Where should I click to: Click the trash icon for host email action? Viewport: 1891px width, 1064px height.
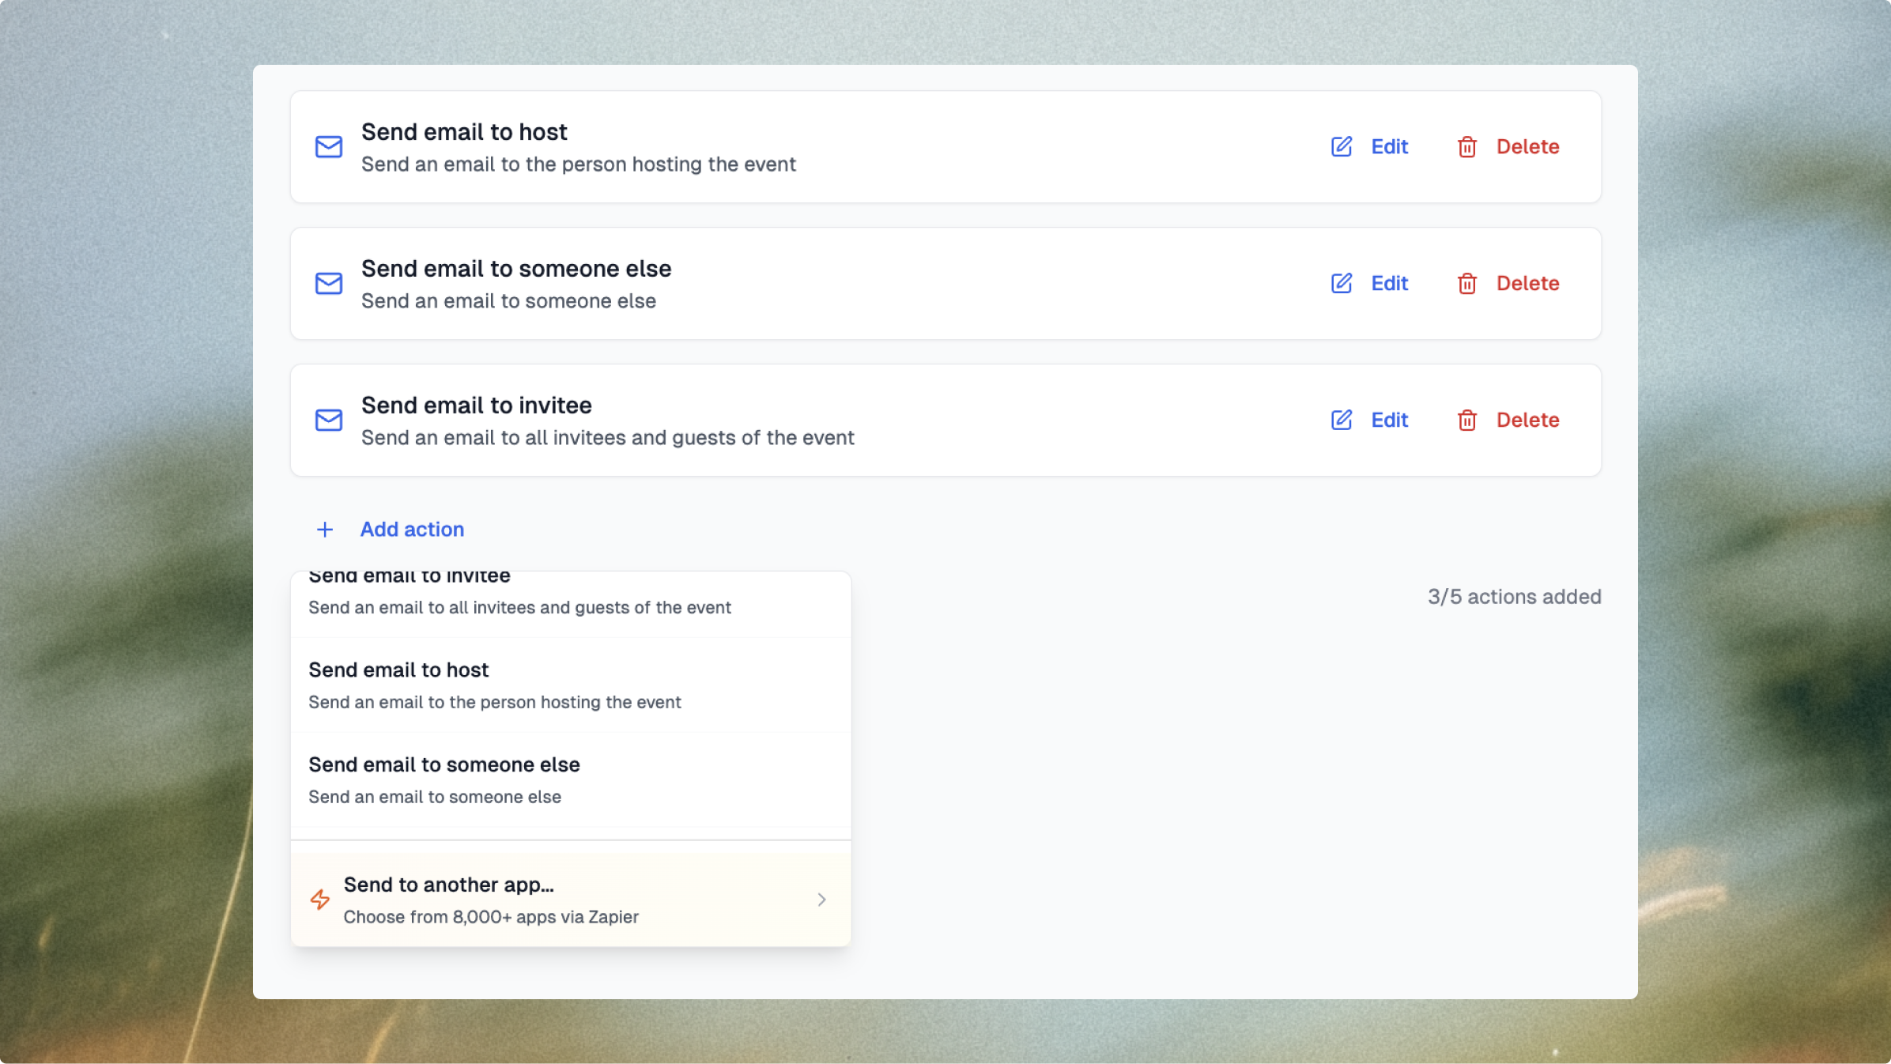click(x=1467, y=147)
